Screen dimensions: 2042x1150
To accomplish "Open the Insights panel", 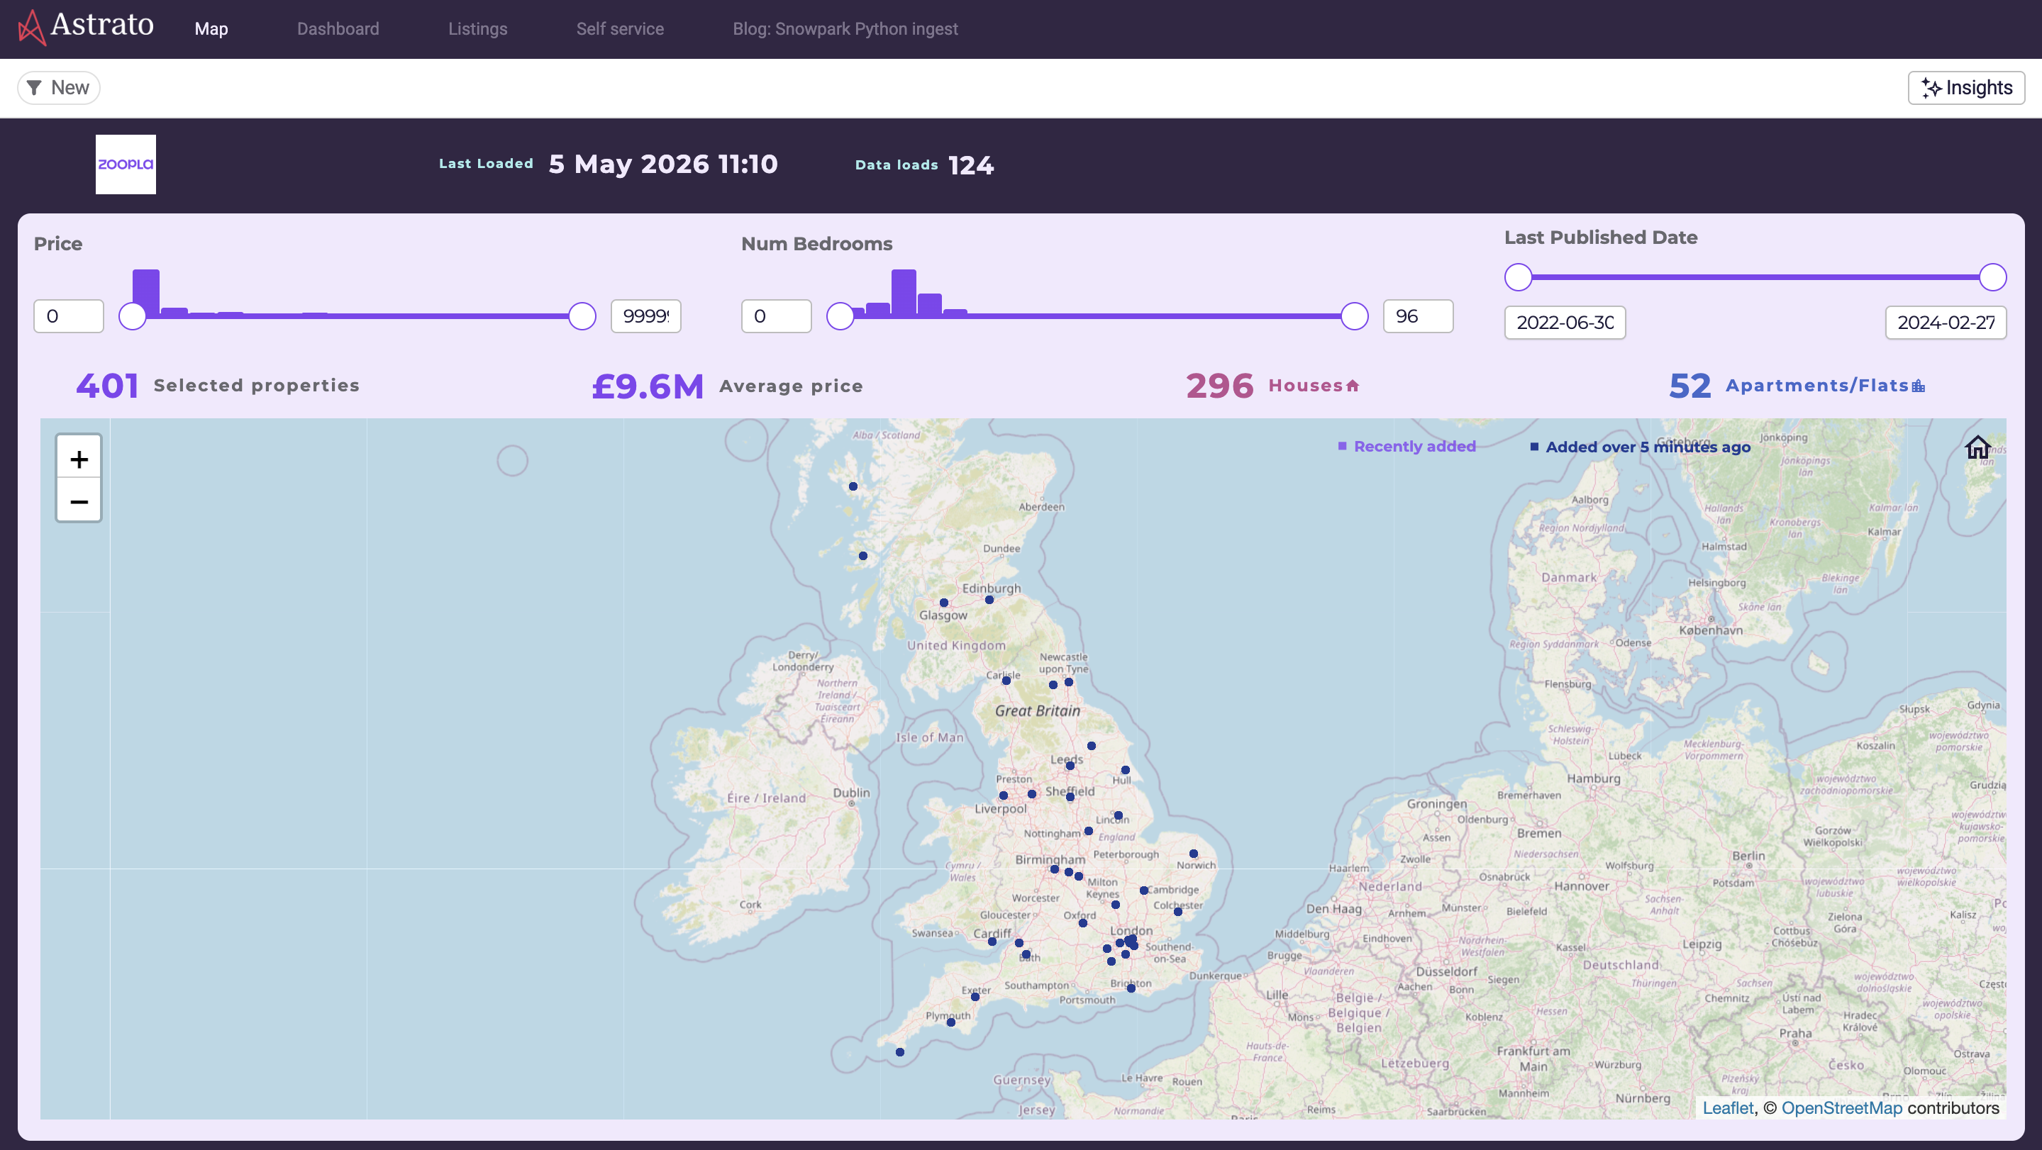I will tap(1966, 87).
